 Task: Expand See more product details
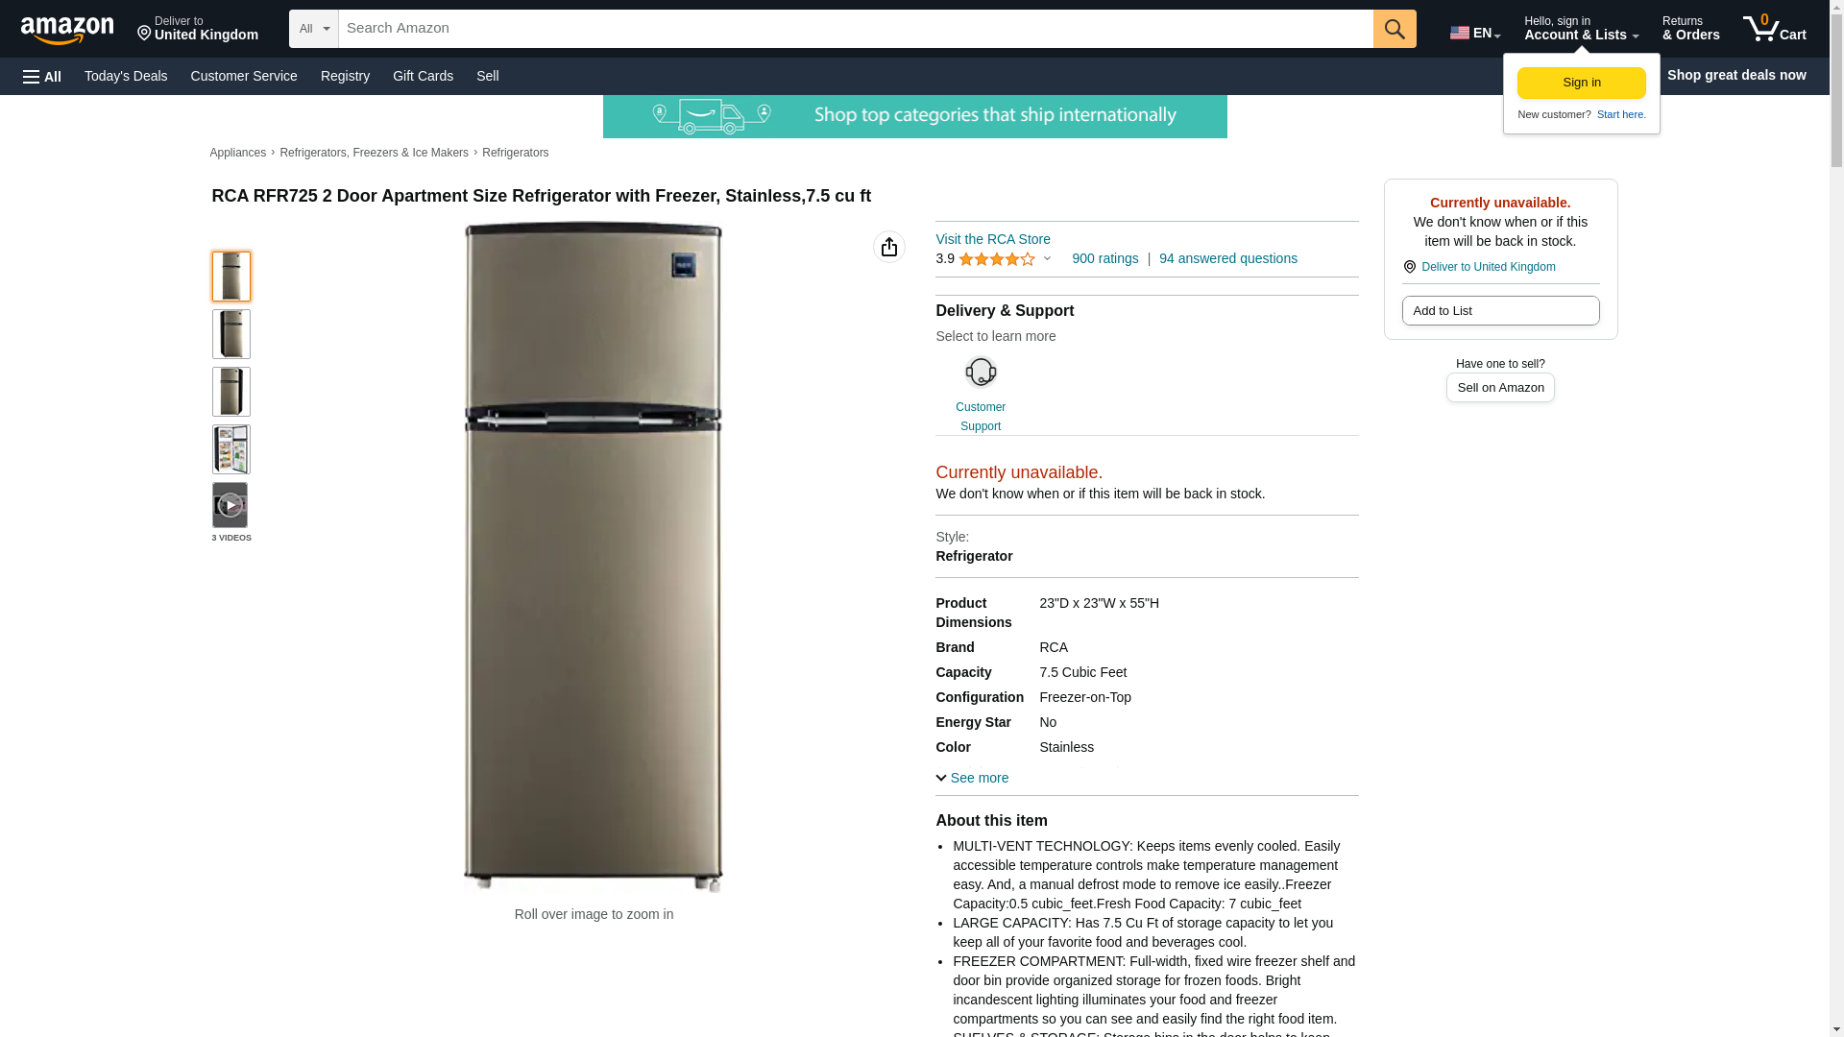(x=972, y=778)
